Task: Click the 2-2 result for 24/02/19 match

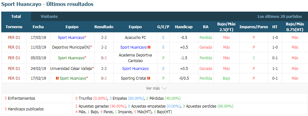Action: [104, 69]
